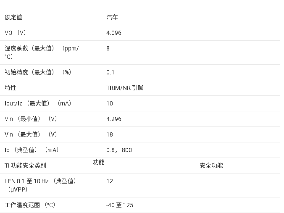284x213 pixels.
Task: Click the Vin（最小值）(V) label
Action: (31, 119)
